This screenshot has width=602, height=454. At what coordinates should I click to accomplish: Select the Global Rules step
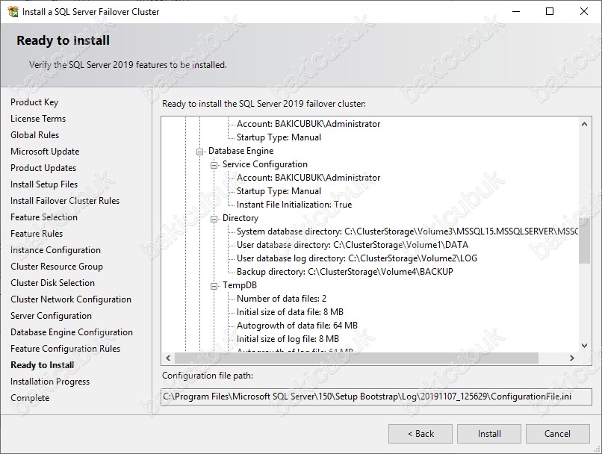[x=35, y=135]
